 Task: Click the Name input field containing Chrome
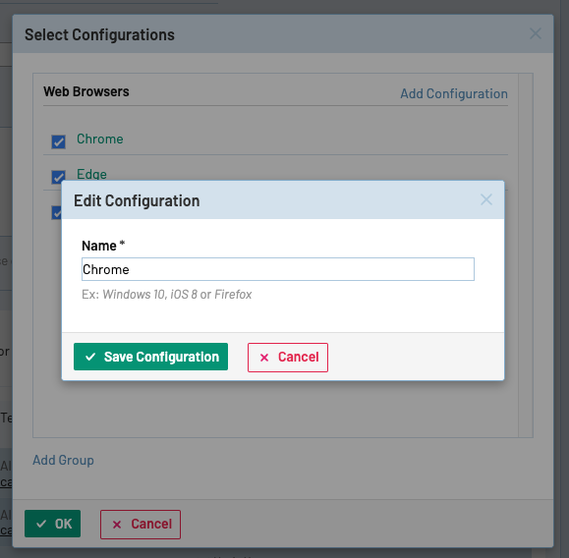278,269
